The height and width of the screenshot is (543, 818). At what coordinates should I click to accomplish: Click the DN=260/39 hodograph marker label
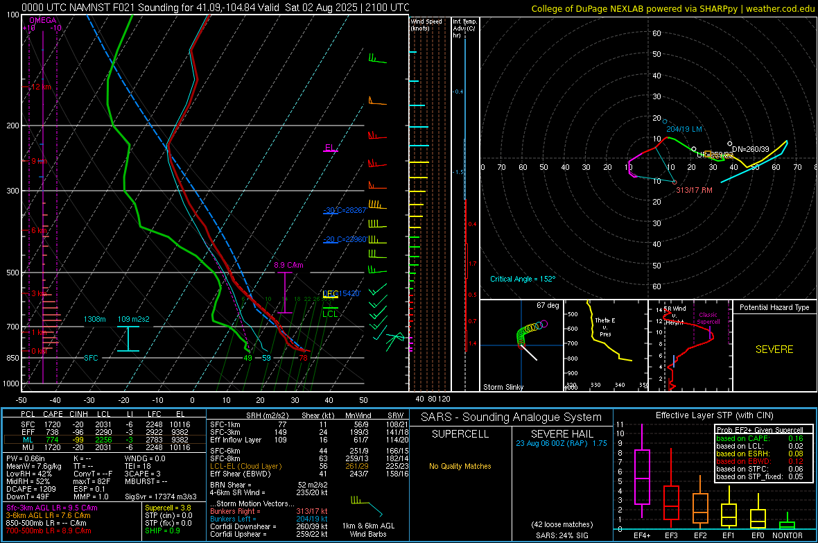point(750,149)
